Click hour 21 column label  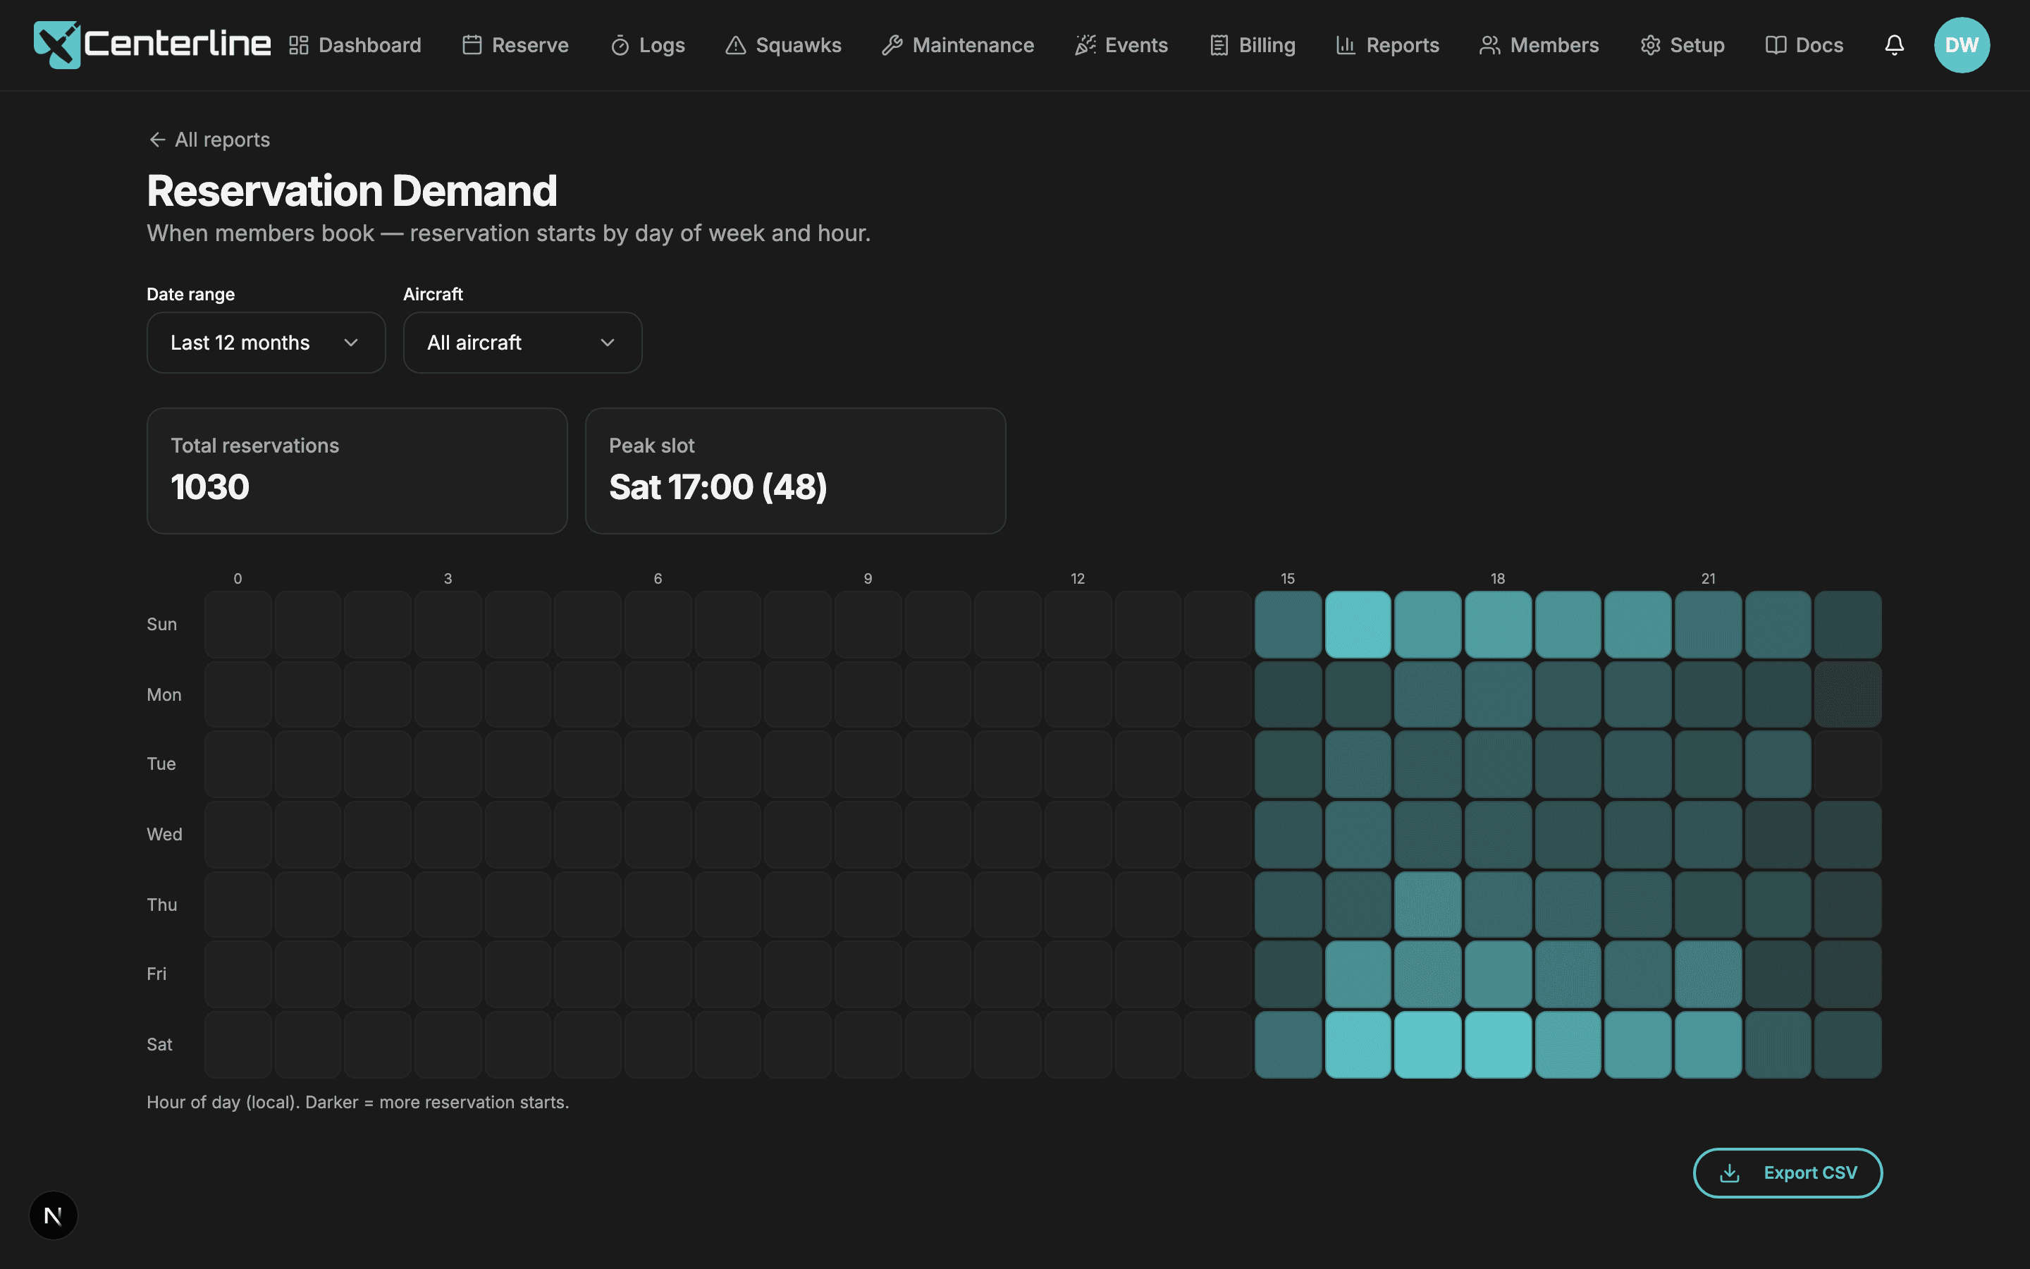1708,578
